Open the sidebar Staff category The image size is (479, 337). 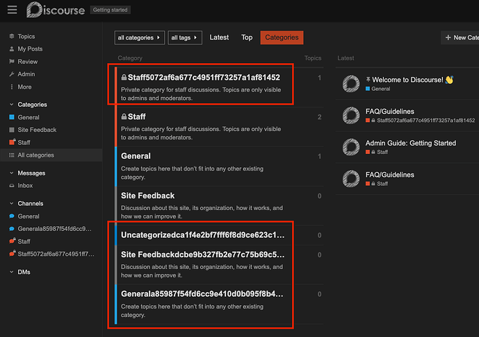[x=24, y=143]
